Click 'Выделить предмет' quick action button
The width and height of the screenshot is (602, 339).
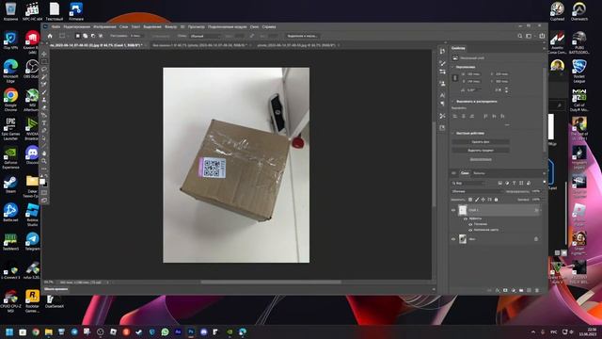pyautogui.click(x=481, y=151)
